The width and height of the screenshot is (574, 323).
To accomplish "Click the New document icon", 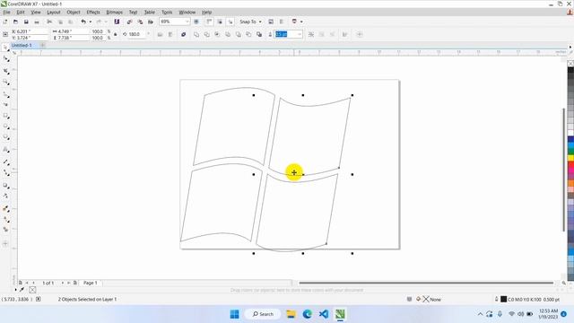I will (5, 22).
